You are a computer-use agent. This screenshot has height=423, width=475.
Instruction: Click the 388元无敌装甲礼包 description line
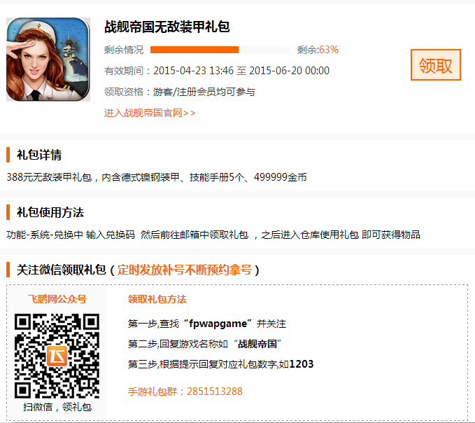(x=157, y=177)
